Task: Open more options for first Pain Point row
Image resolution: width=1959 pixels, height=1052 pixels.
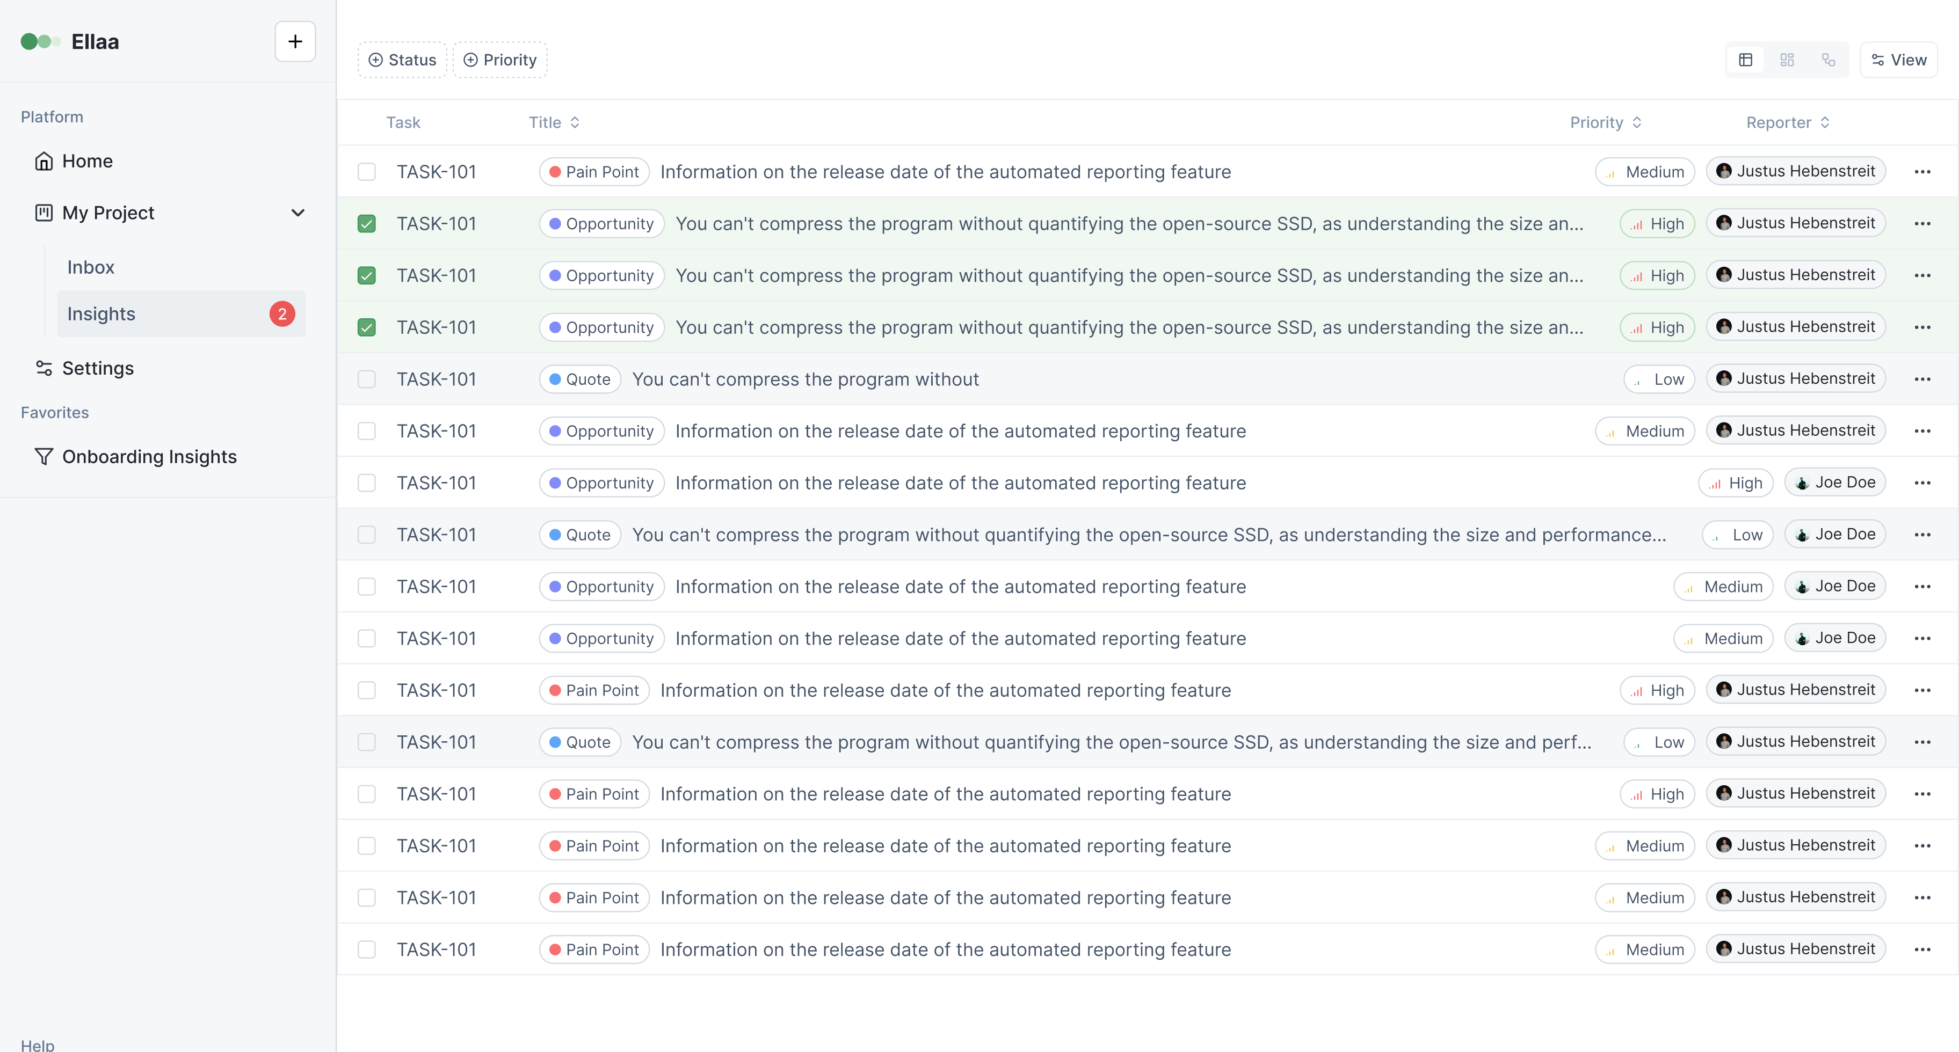Action: click(x=1922, y=172)
